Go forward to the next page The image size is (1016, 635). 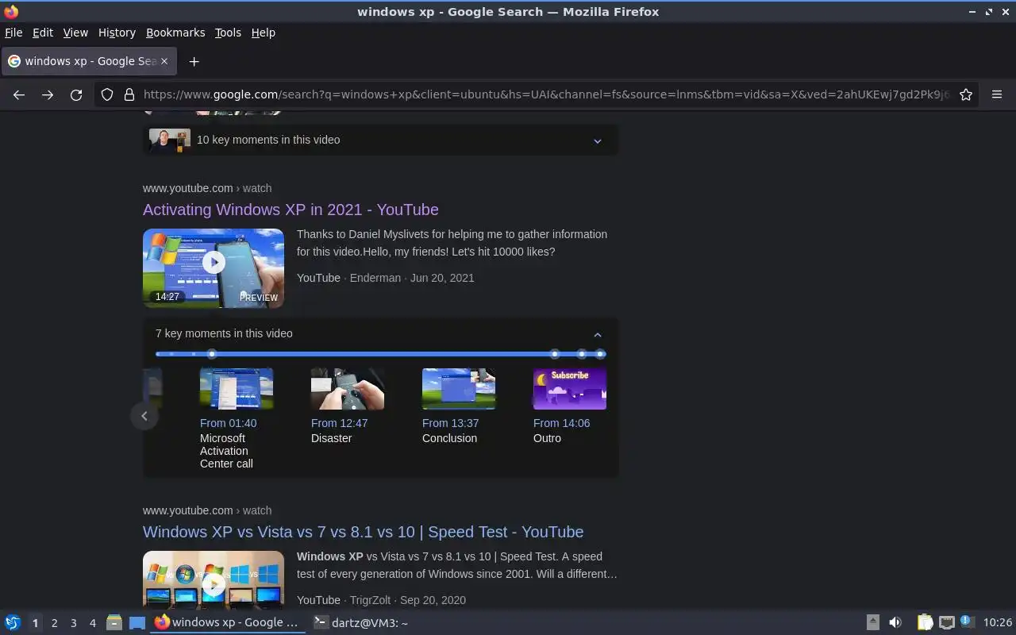[x=48, y=94]
